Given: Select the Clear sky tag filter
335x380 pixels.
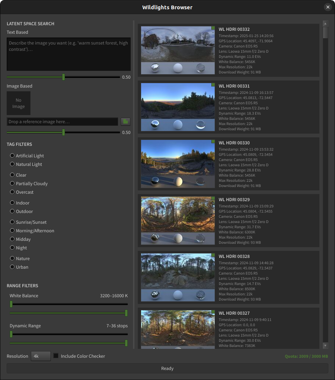Looking at the screenshot, I should (18, 175).
